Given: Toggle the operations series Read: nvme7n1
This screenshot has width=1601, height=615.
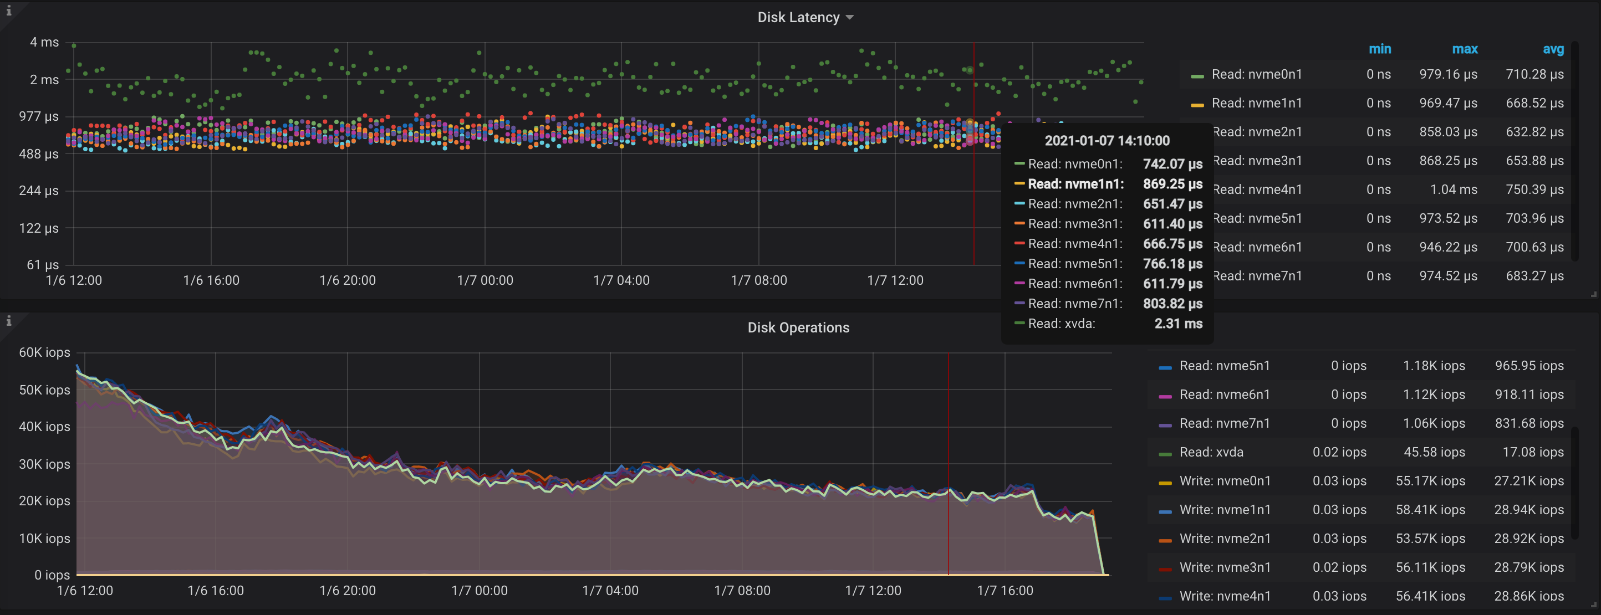Looking at the screenshot, I should [1225, 424].
